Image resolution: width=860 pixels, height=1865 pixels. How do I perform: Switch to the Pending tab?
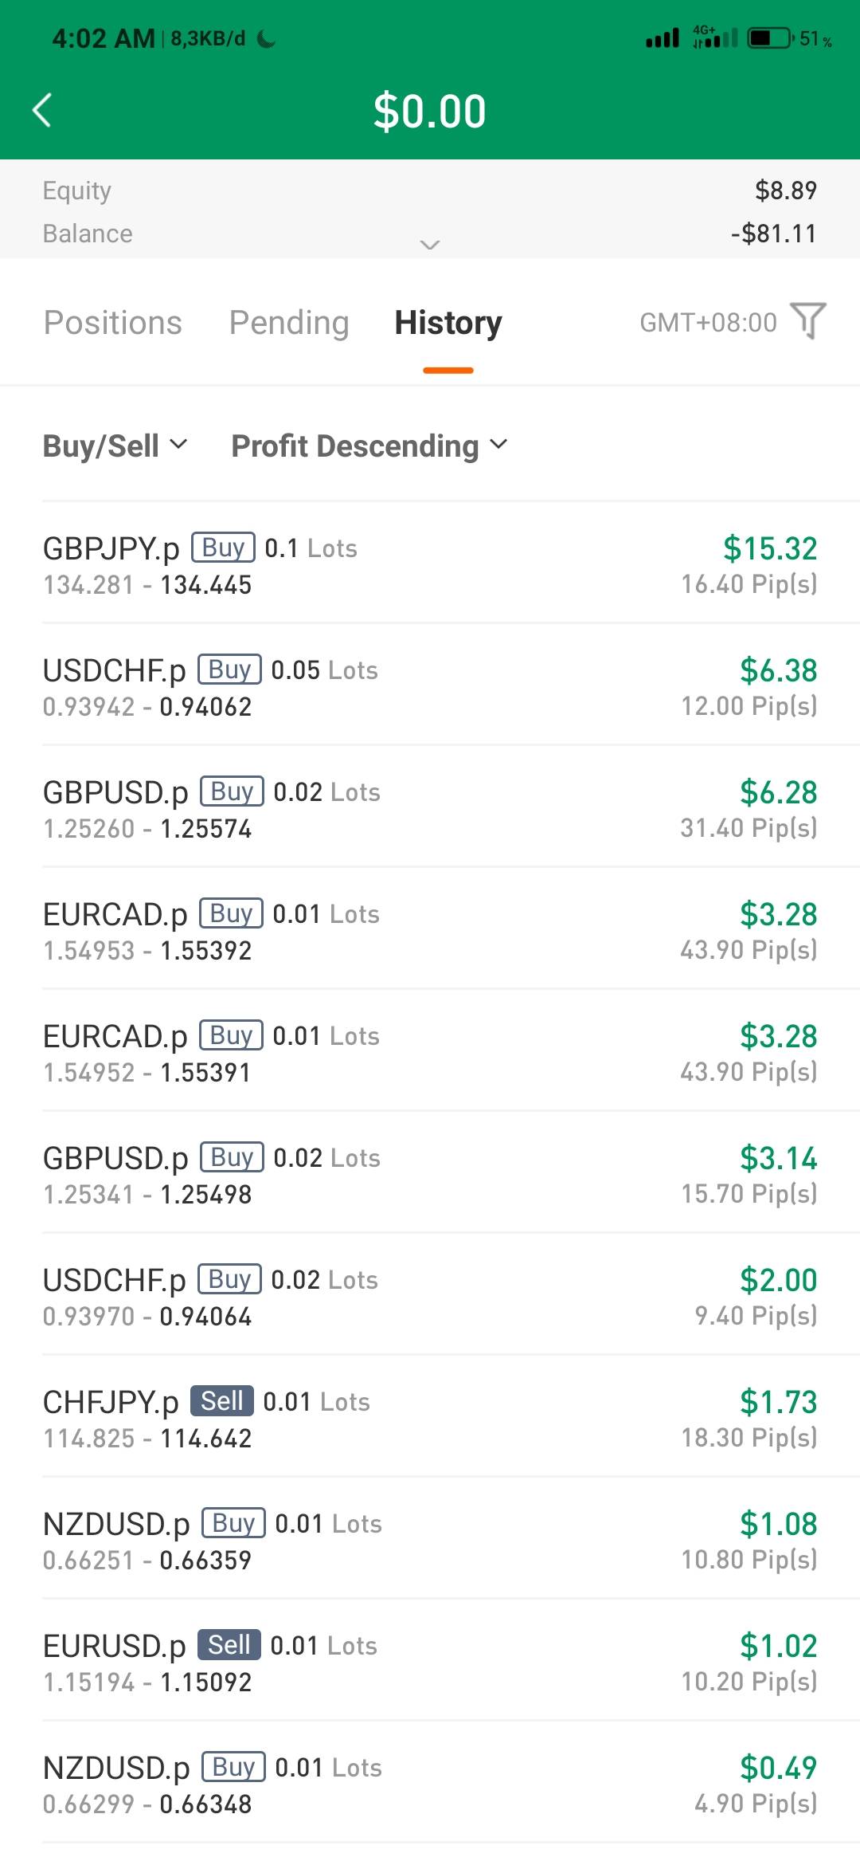pyautogui.click(x=289, y=323)
